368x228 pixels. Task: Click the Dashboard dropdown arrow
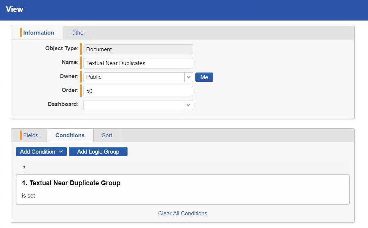point(188,105)
